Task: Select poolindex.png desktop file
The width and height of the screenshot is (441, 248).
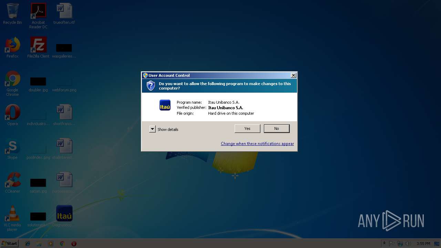Action: click(38, 152)
